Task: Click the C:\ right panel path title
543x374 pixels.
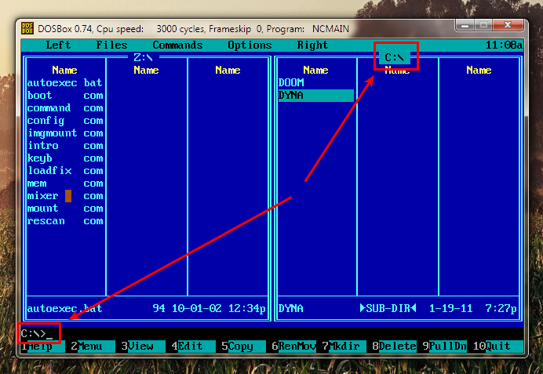Action: tap(395, 57)
